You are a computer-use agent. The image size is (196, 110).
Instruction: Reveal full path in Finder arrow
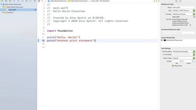[x=190, y=25]
